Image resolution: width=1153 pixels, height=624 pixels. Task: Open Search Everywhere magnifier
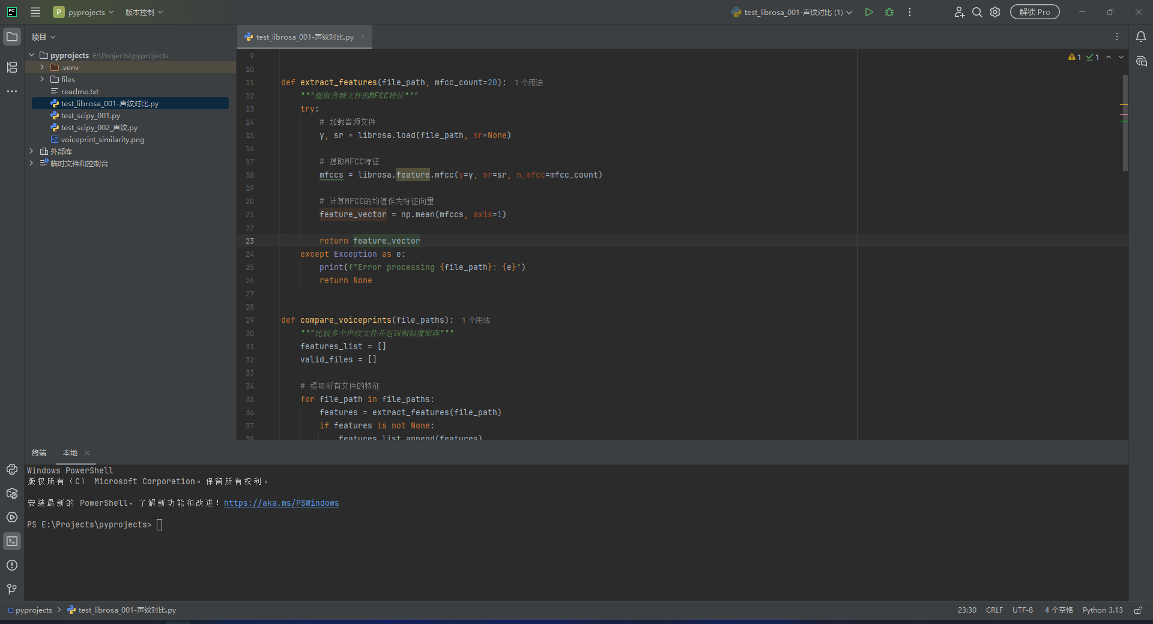977,12
